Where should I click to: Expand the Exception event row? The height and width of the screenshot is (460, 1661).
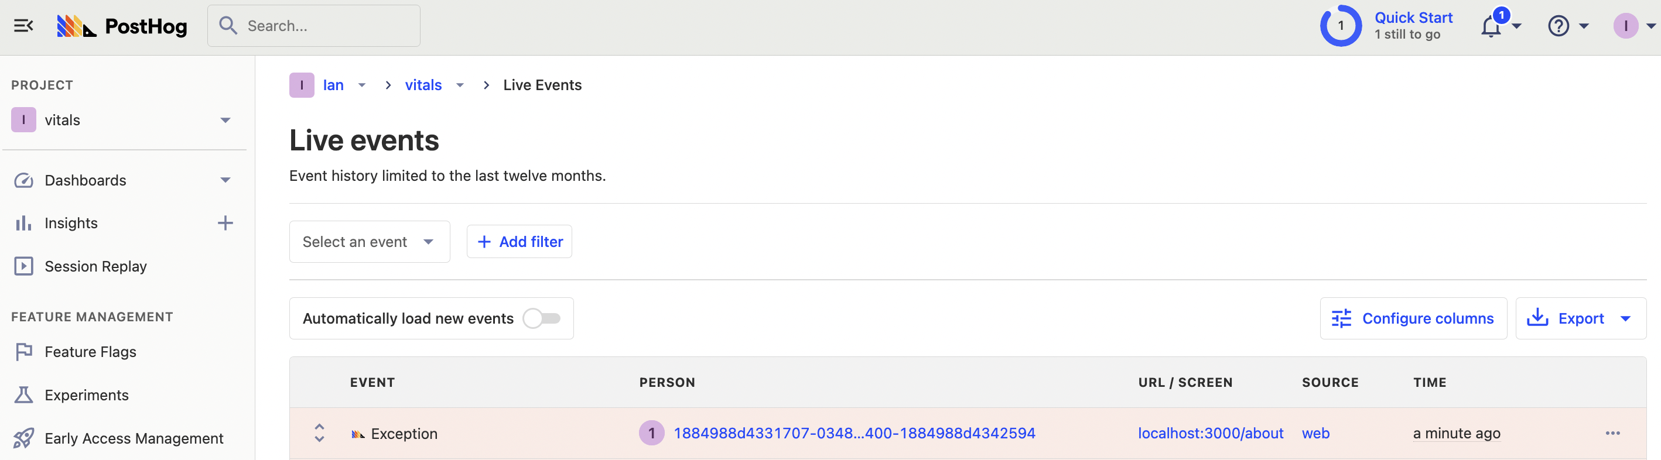point(319,433)
